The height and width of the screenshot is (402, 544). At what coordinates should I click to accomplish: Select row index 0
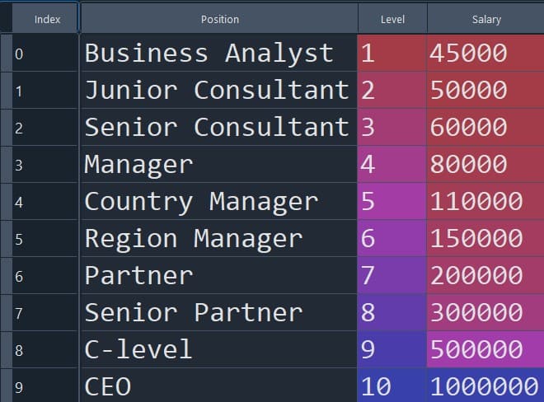click(x=45, y=54)
